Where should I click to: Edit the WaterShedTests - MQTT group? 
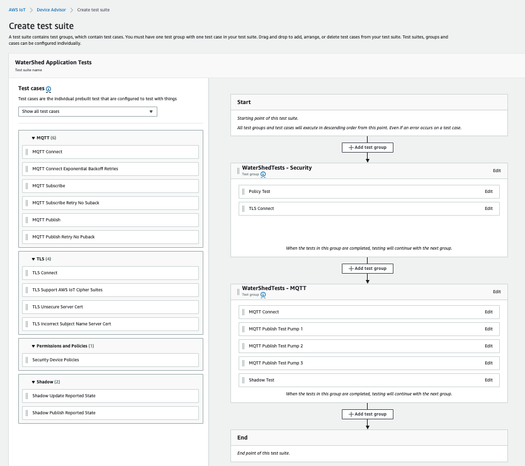tap(497, 291)
